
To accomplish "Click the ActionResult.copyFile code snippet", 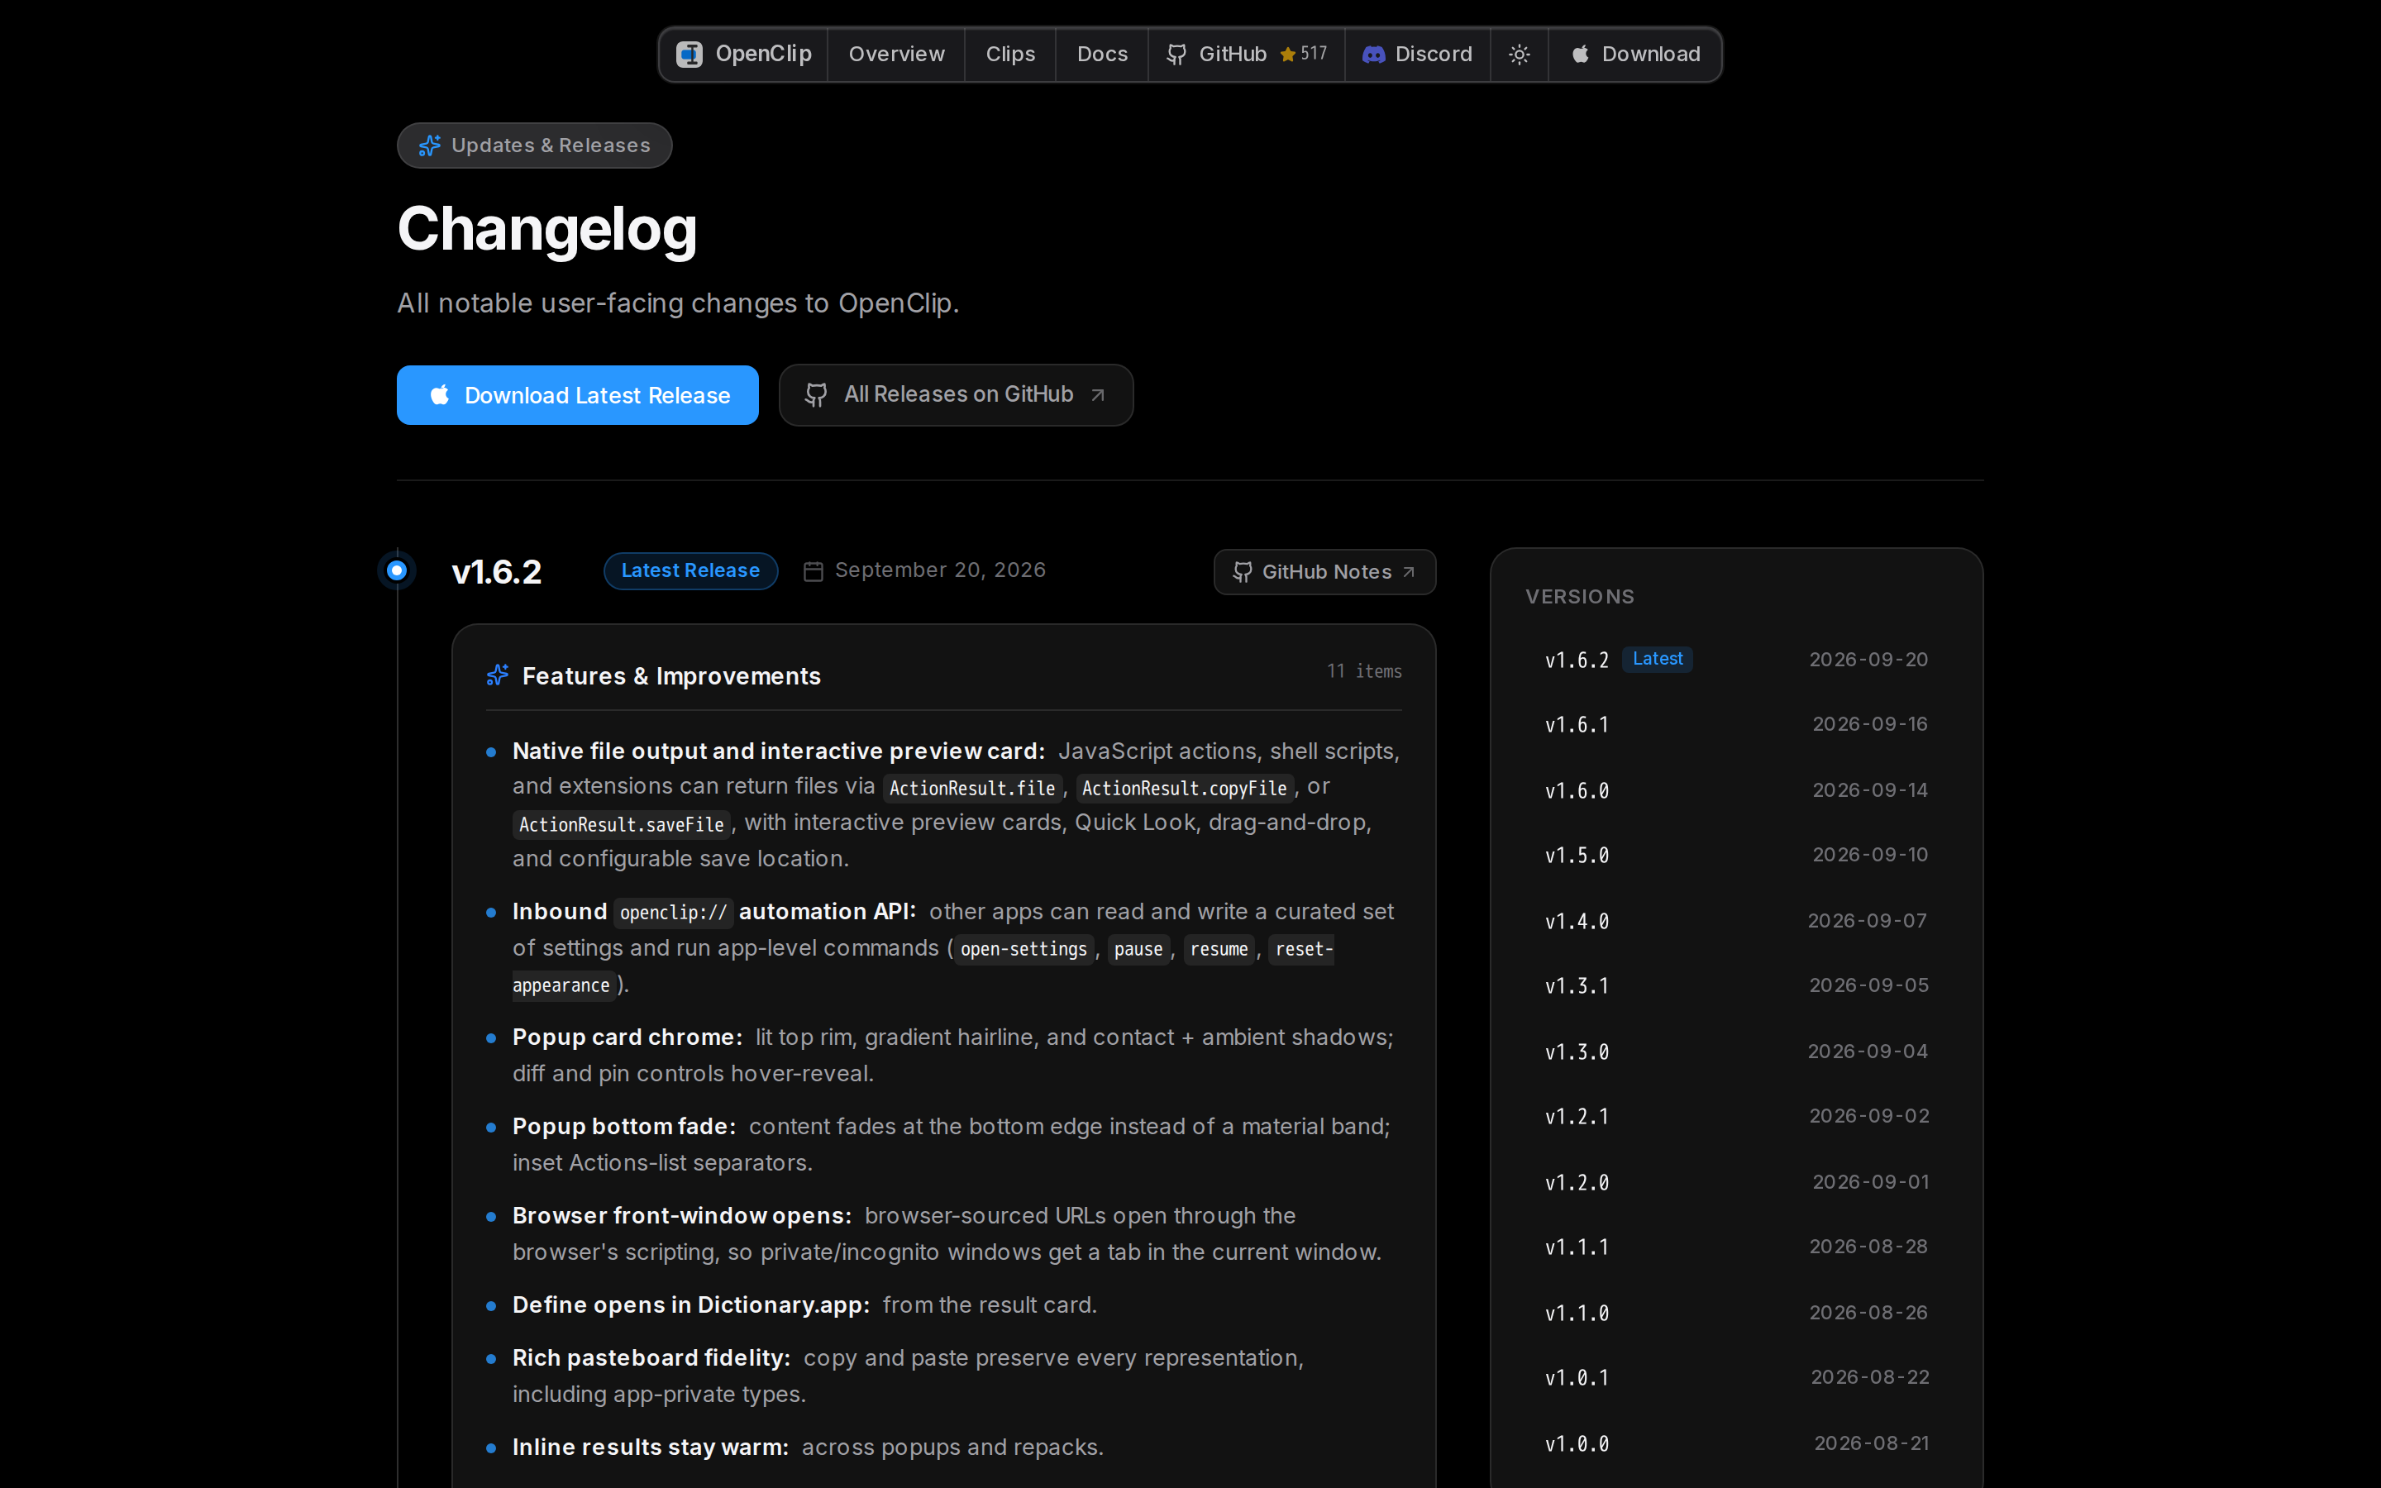I will point(1184,789).
